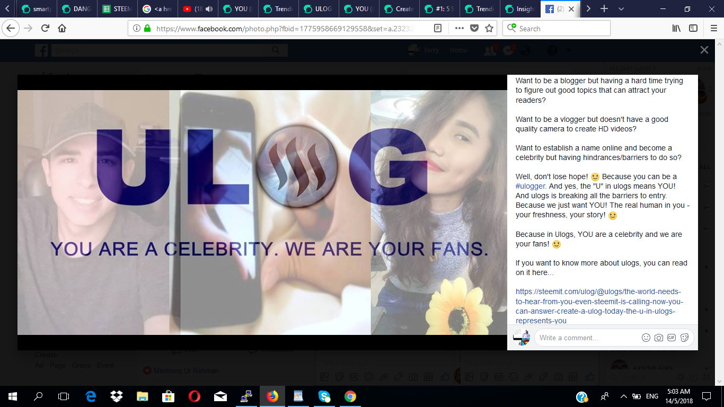The image size is (724, 407).
Task: Mute the YouTube tab audio
Action: point(208,8)
